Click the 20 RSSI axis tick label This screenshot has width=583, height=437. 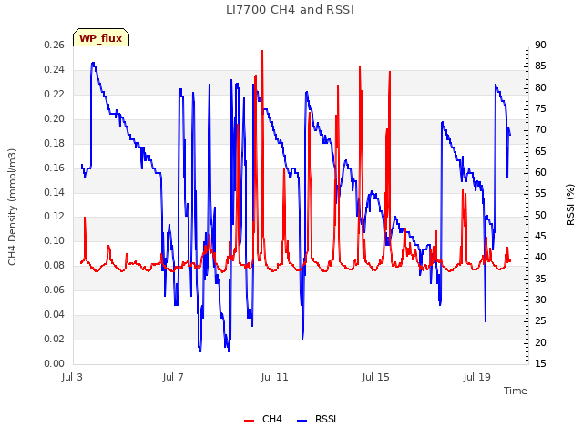540,342
